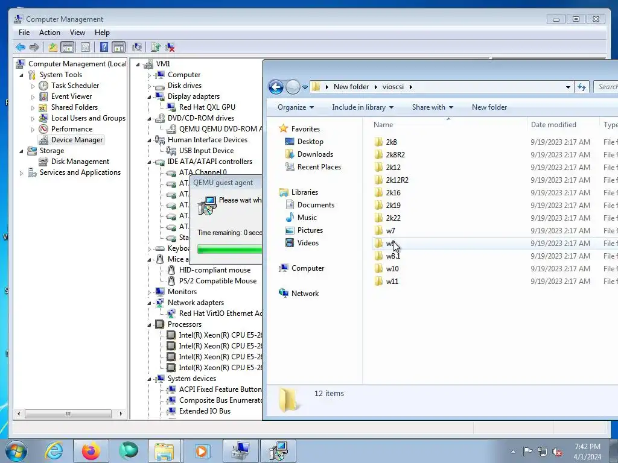
Task: Launch Firefox from the taskbar
Action: point(91,451)
